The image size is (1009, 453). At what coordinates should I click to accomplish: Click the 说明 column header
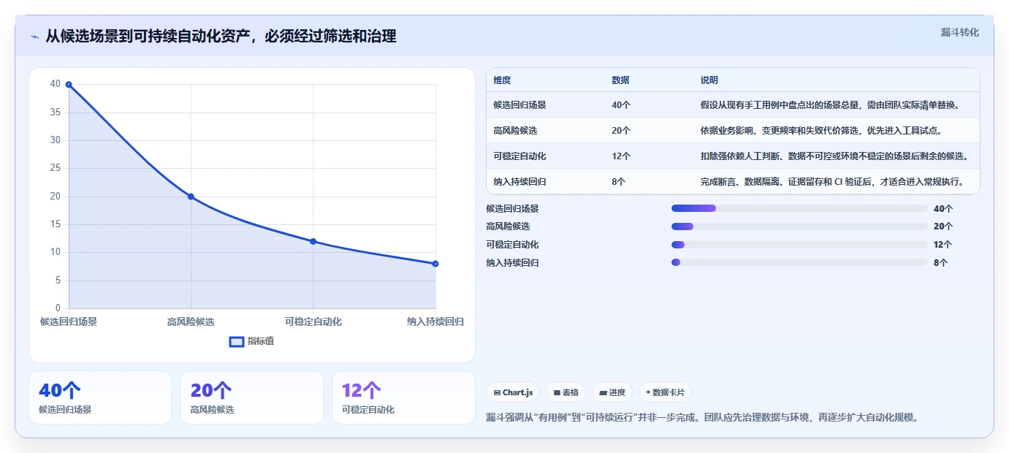(x=709, y=80)
